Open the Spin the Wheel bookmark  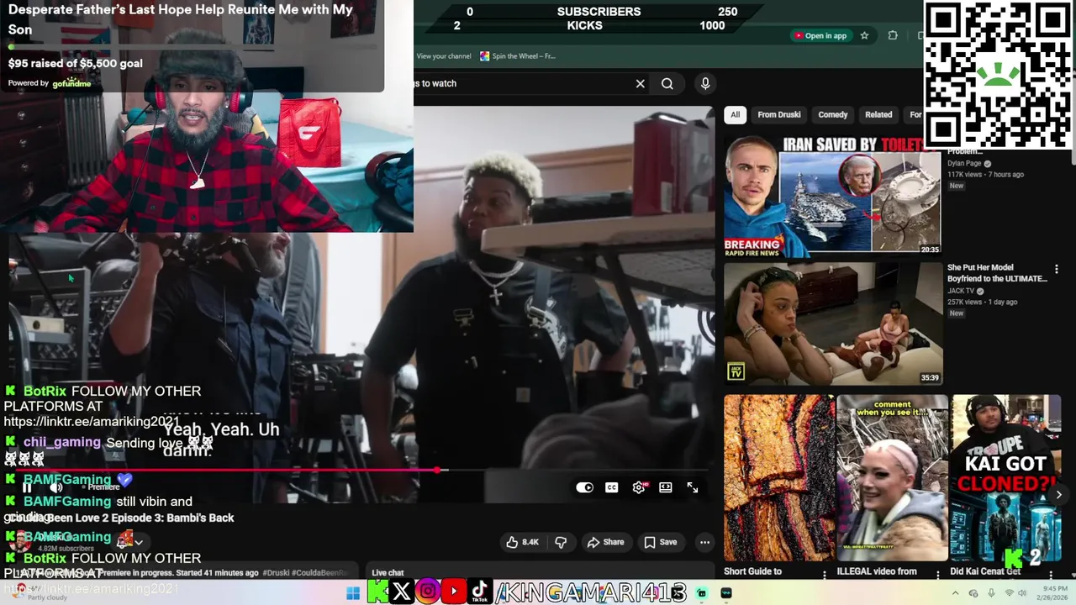click(x=518, y=56)
